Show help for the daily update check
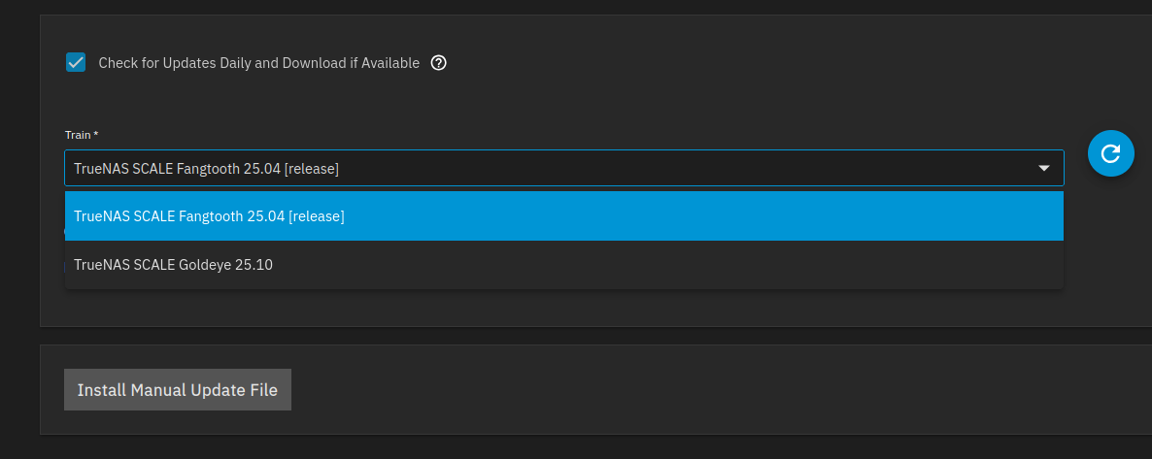Viewport: 1152px width, 459px height. (438, 63)
